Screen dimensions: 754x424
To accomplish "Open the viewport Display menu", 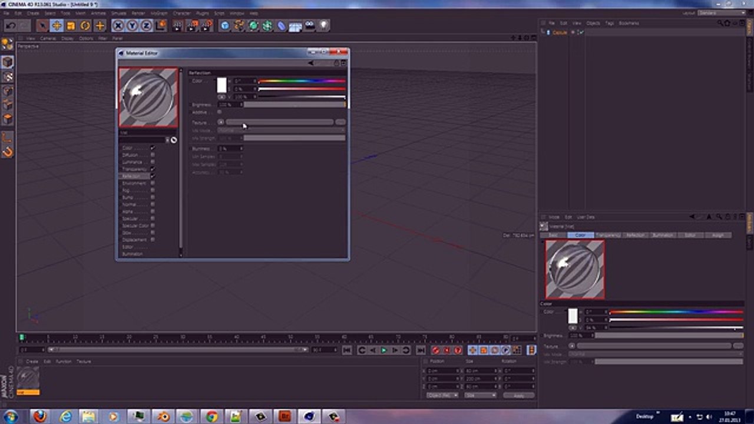I will pyautogui.click(x=68, y=38).
